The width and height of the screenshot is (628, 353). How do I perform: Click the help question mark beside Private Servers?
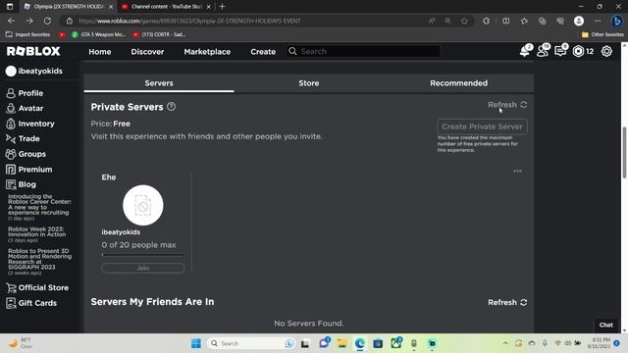click(x=171, y=107)
